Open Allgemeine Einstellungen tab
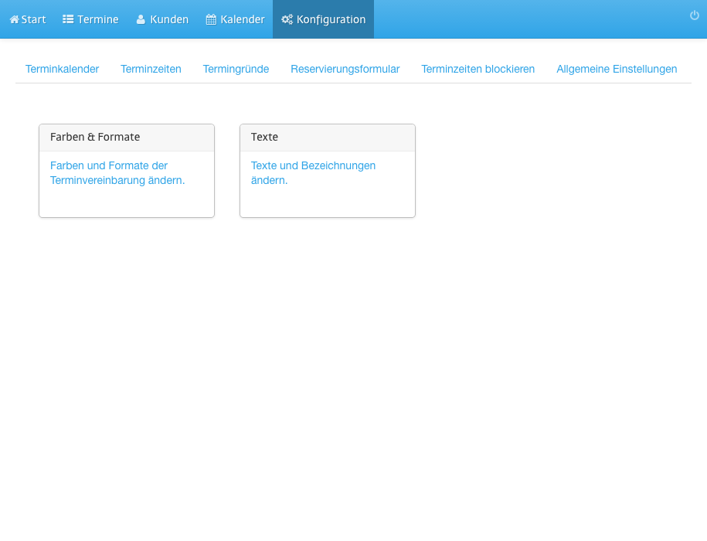This screenshot has height=541, width=707. tap(617, 69)
